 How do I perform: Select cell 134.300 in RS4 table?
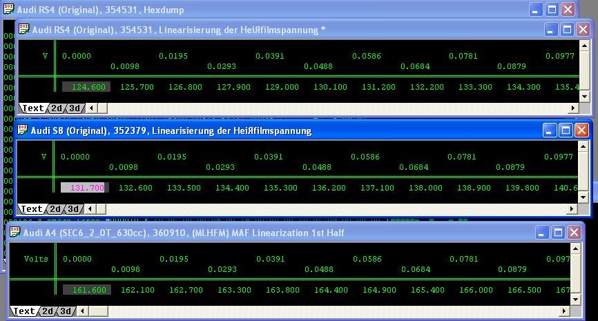click(523, 87)
